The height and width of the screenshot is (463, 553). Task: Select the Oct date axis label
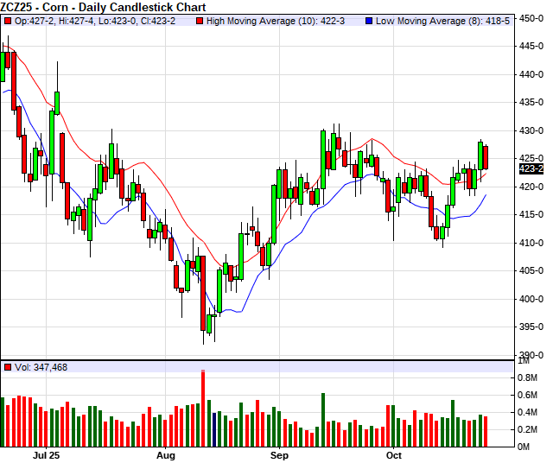[393, 453]
